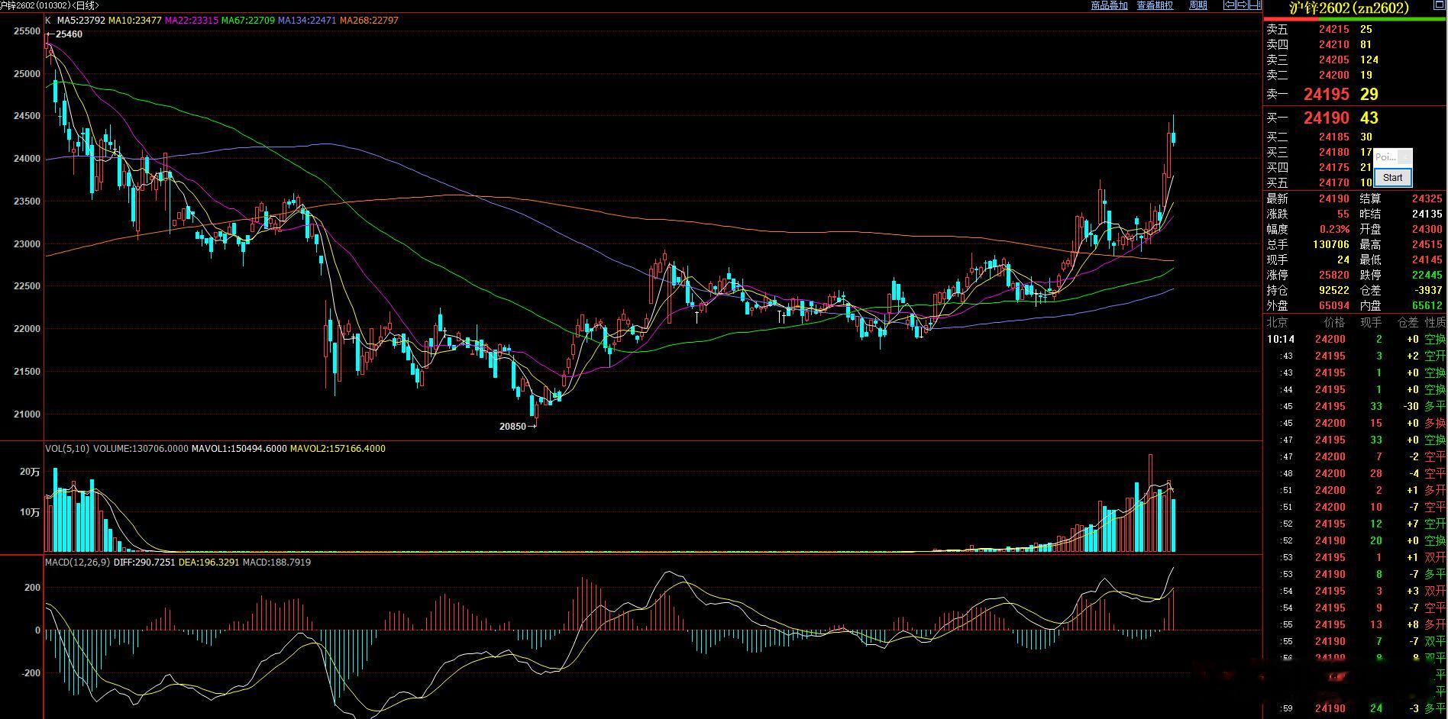The image size is (1448, 719).
Task: Click the MAVOL2:157166.4000 value
Action: pyautogui.click(x=338, y=449)
